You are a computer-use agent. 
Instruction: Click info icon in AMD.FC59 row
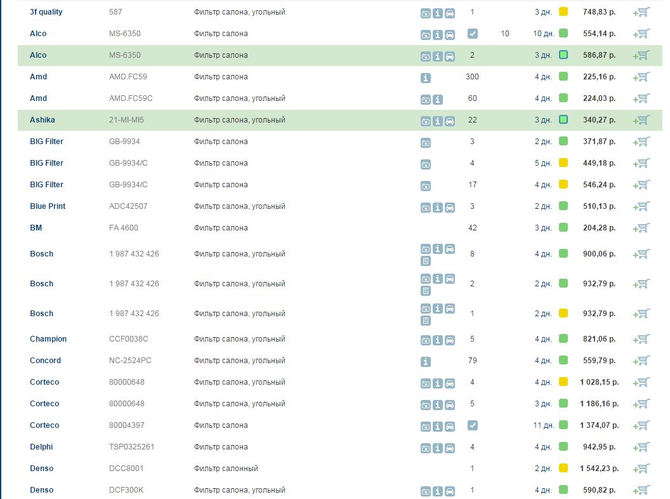426,77
